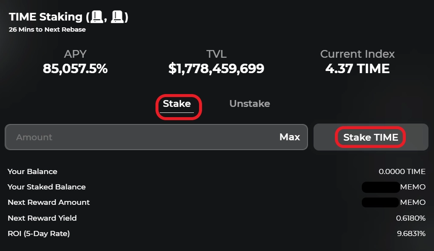Click the 0.0000 TIME balance value
The height and width of the screenshot is (251, 434).
tap(402, 171)
